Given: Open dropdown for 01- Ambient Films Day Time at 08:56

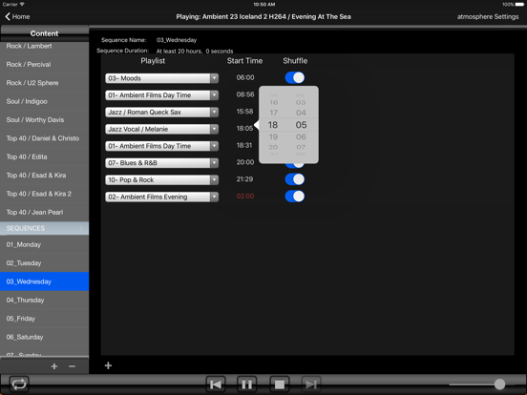Looking at the screenshot, I should (x=214, y=95).
